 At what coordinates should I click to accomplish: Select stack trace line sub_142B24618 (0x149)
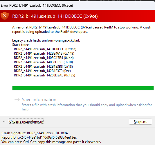point(44,53)
